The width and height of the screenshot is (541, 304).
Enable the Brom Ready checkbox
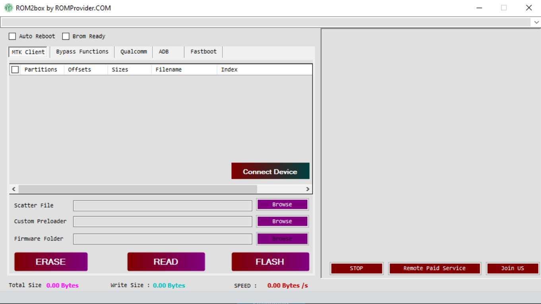point(65,36)
